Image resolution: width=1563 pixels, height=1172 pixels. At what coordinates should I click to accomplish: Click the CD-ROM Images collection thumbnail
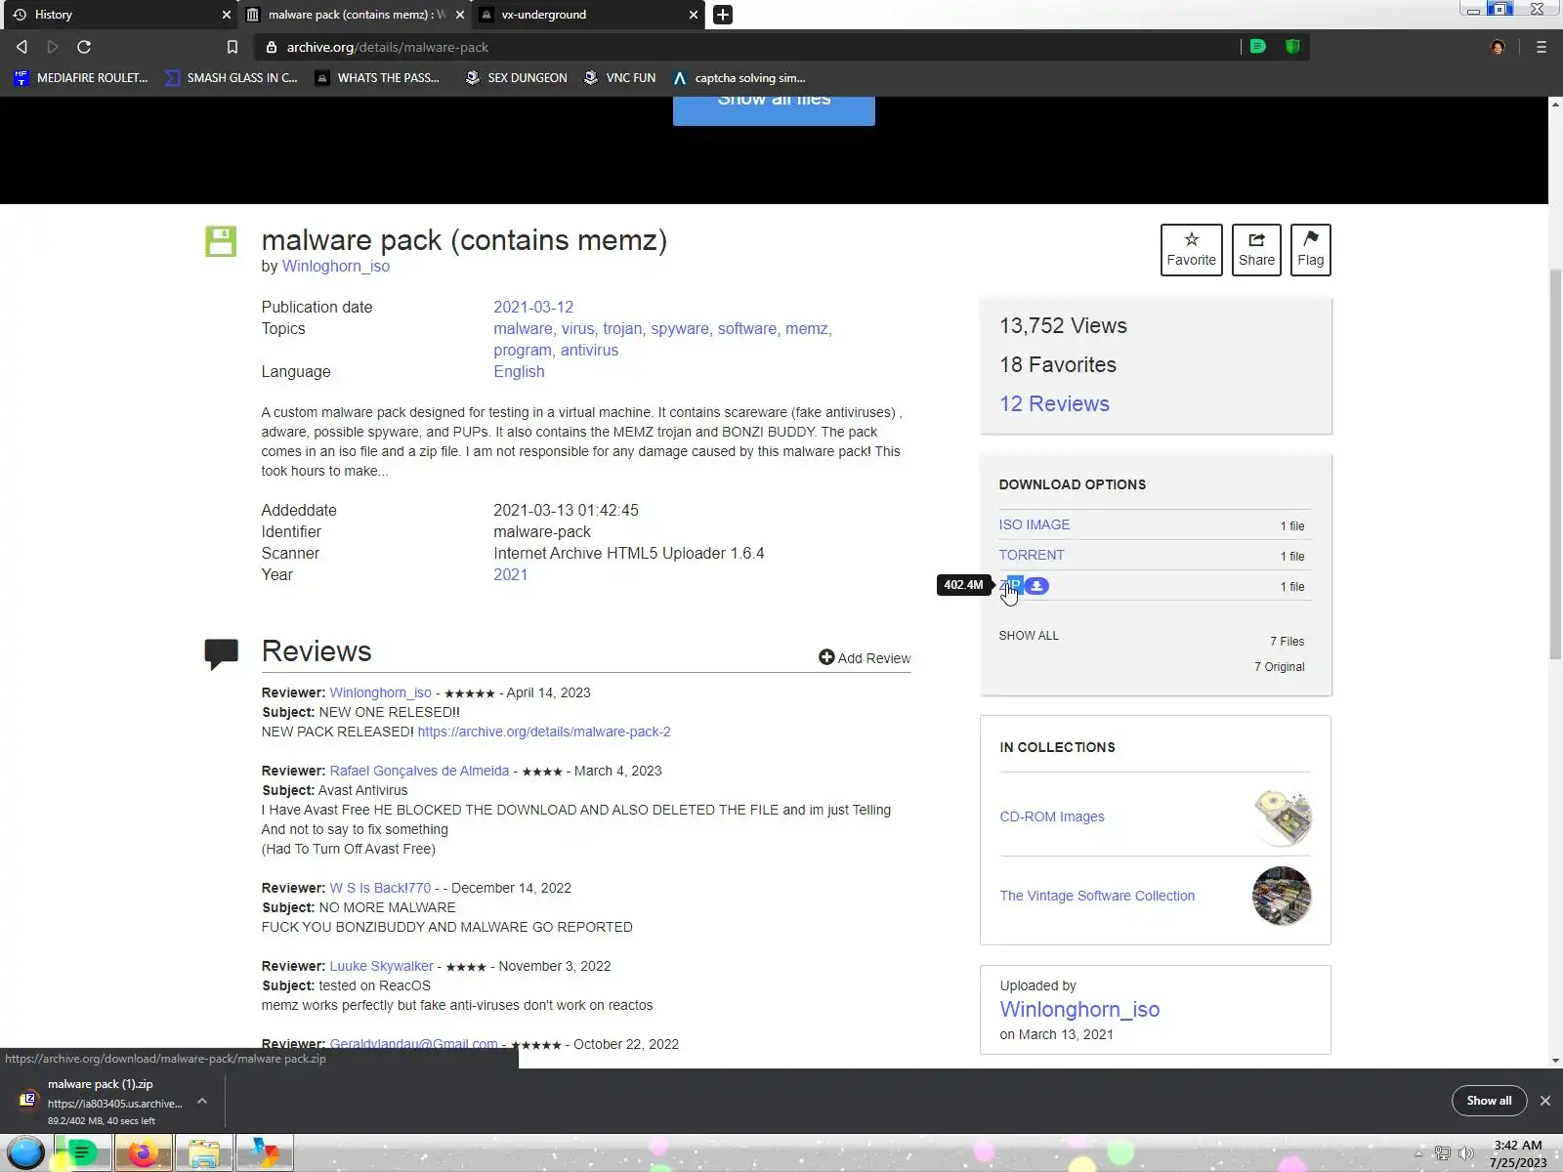pyautogui.click(x=1282, y=817)
